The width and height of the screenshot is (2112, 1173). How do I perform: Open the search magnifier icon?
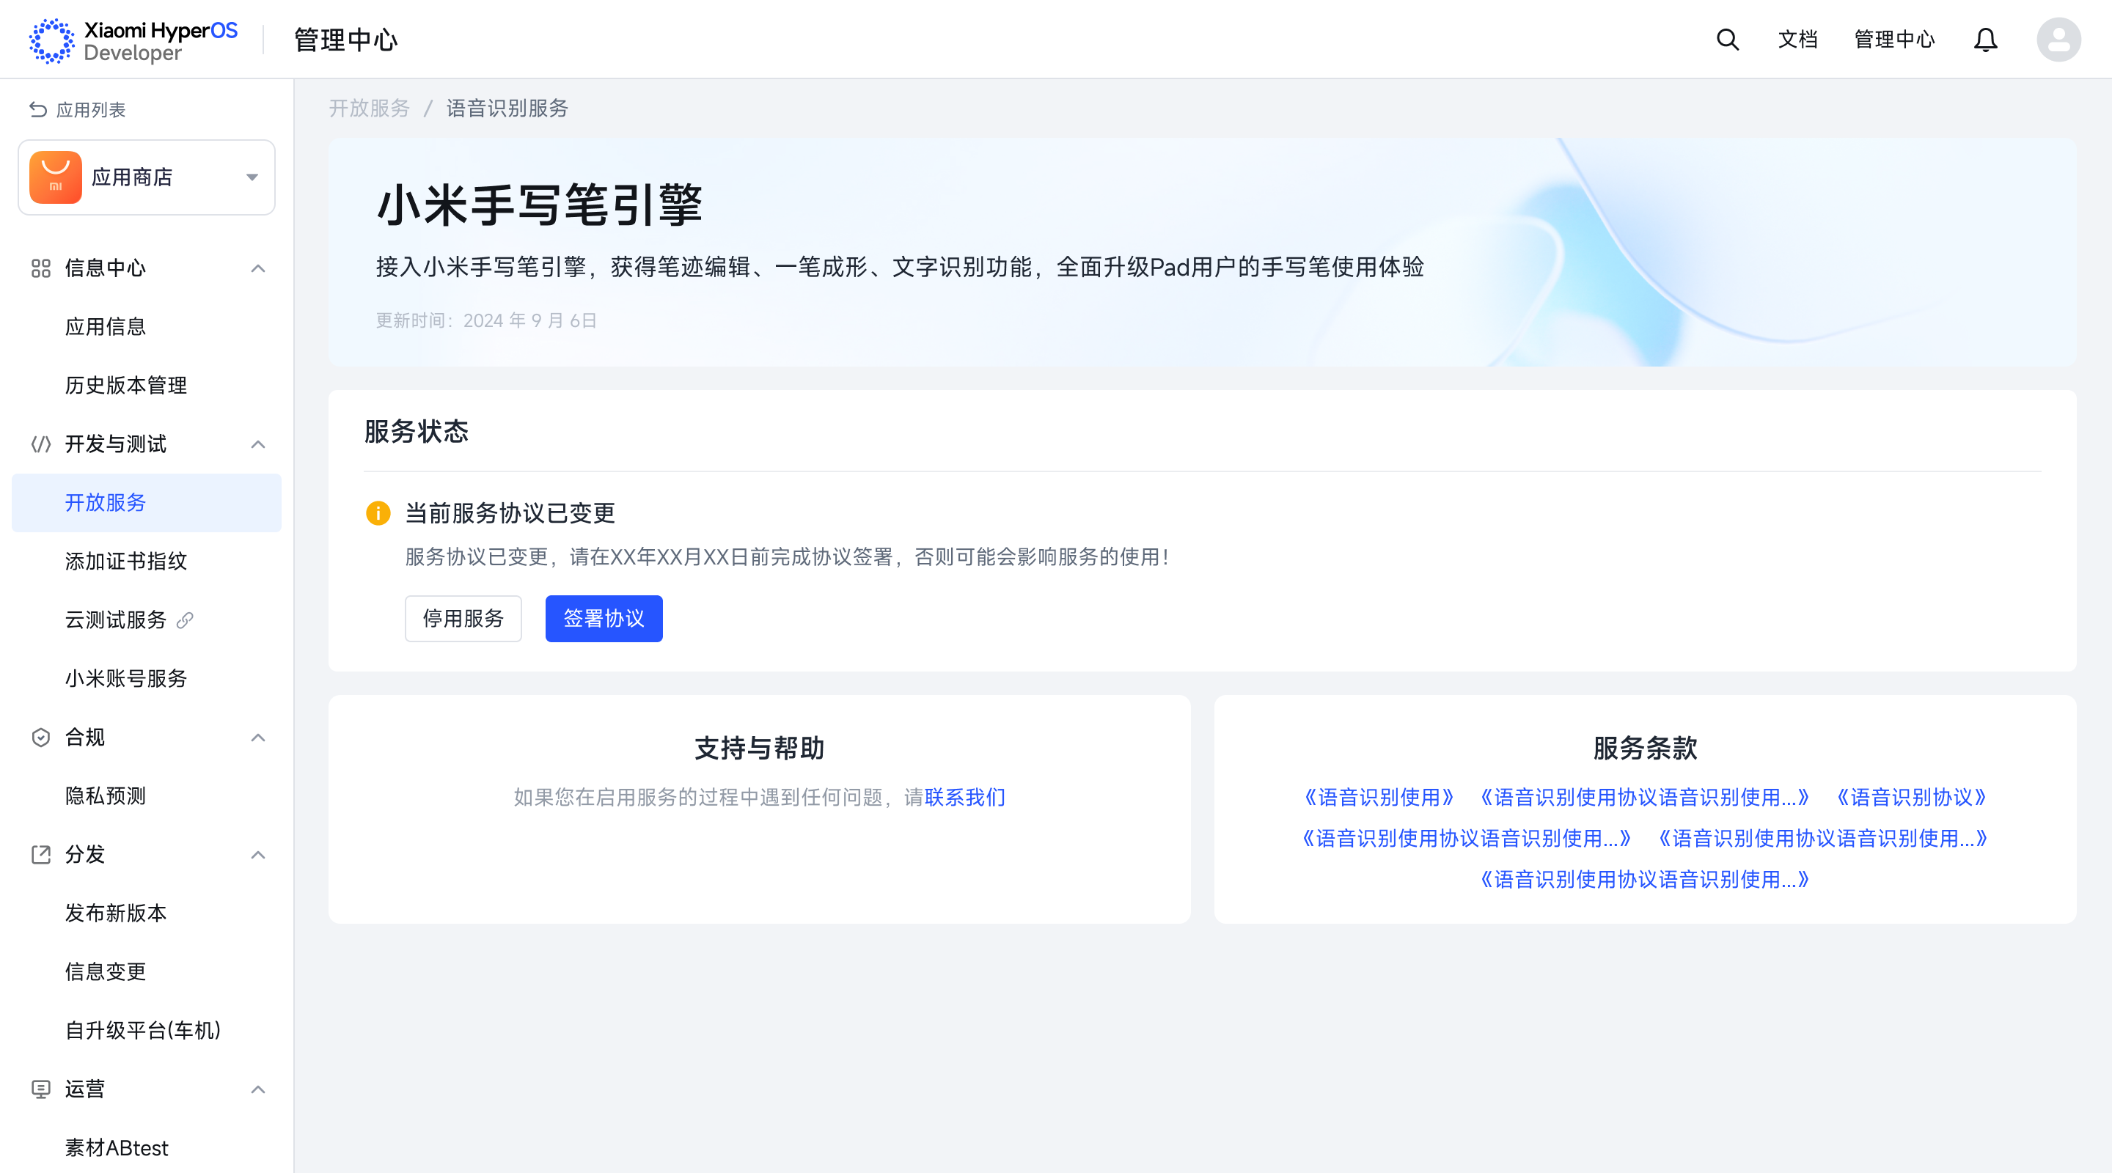[1728, 40]
